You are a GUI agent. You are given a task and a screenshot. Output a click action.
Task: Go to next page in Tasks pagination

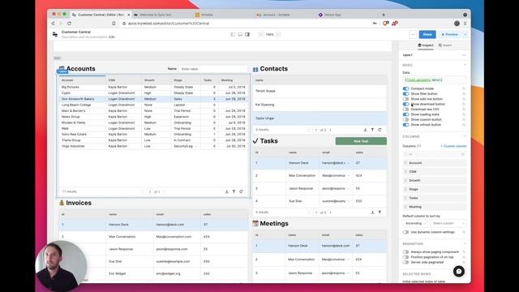pos(330,213)
